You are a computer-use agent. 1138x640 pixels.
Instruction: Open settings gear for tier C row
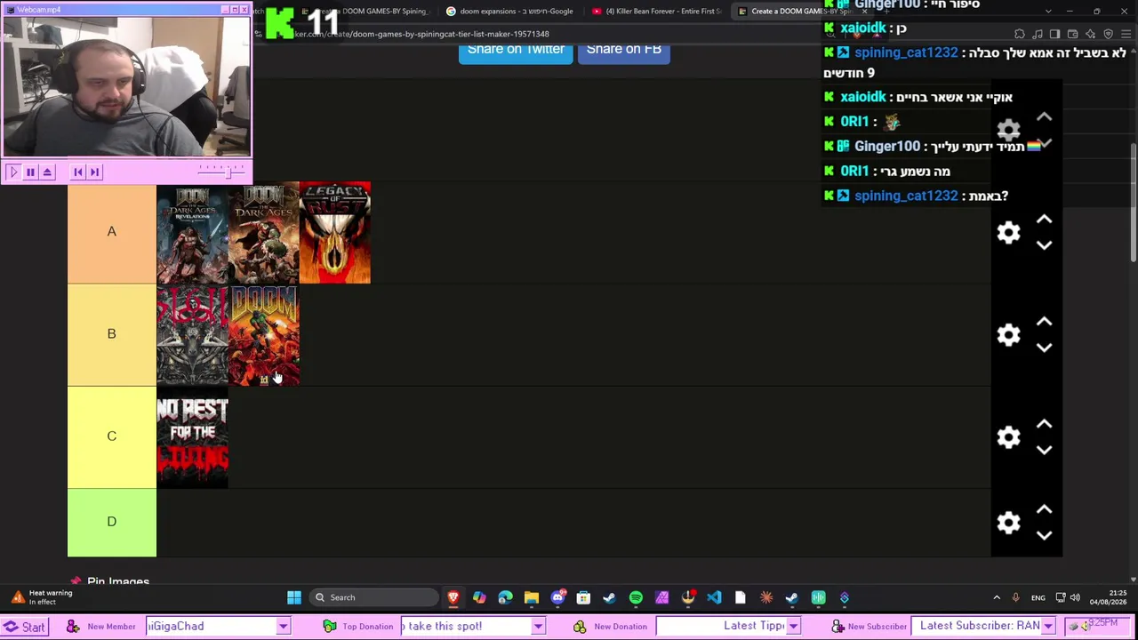pyautogui.click(x=1008, y=436)
